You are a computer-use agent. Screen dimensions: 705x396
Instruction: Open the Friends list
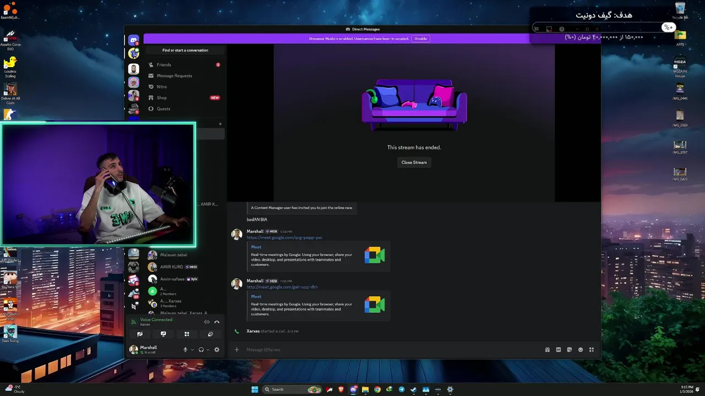point(185,65)
